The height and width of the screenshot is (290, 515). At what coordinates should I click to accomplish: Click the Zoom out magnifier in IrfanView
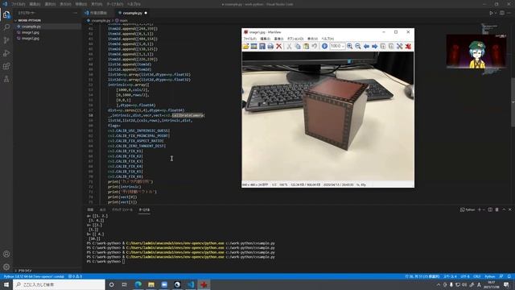click(x=358, y=47)
